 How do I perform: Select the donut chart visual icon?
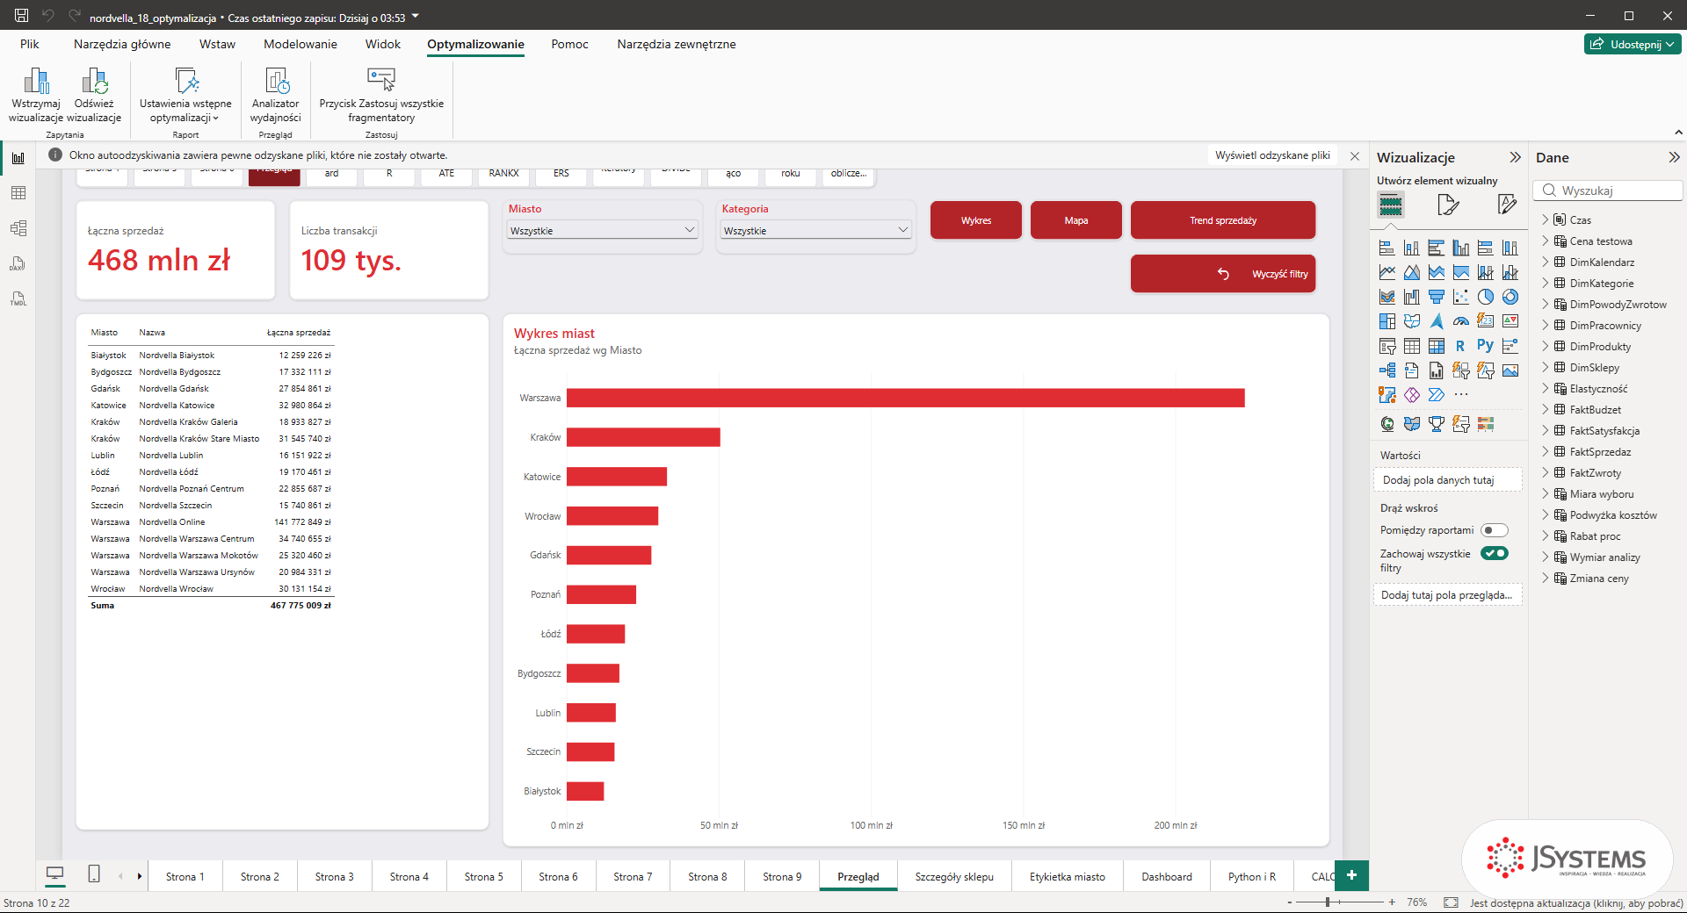coord(1510,297)
